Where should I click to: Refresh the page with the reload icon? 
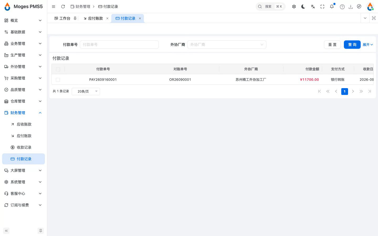click(x=63, y=7)
